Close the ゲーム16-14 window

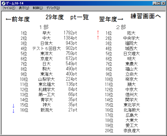163,3
